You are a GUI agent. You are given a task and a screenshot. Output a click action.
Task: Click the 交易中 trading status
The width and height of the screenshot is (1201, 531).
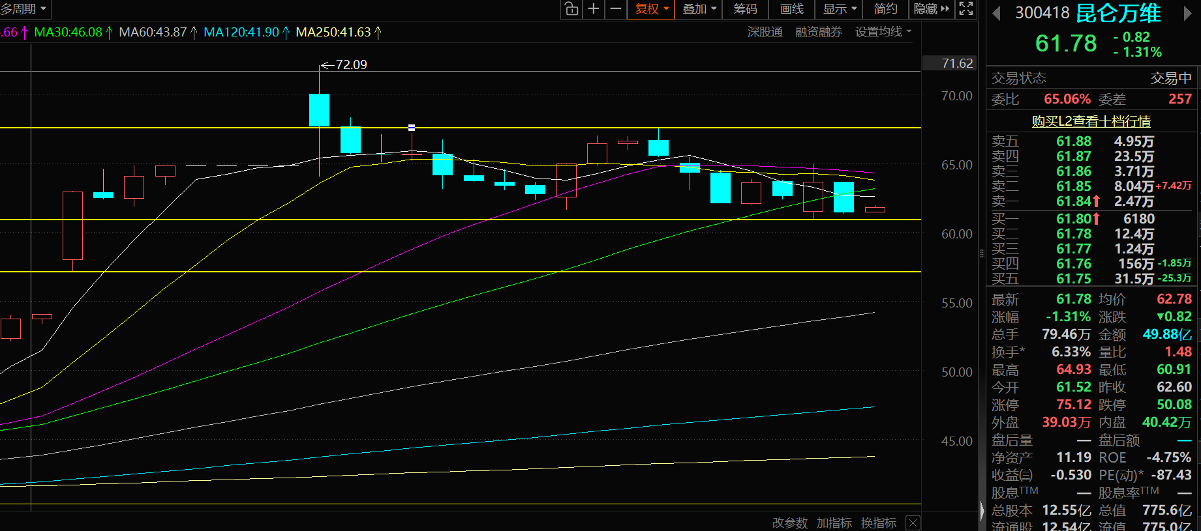tap(1171, 78)
